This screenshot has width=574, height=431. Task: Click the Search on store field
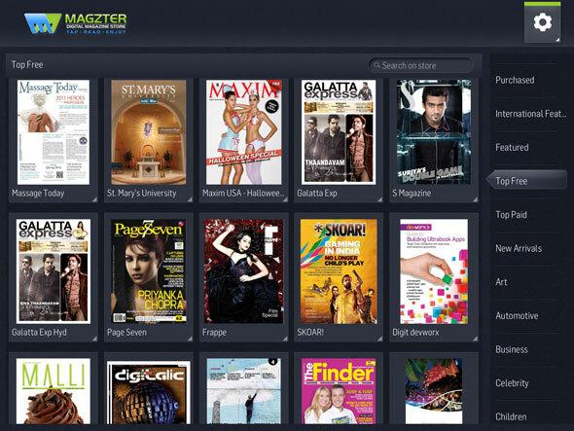point(420,65)
